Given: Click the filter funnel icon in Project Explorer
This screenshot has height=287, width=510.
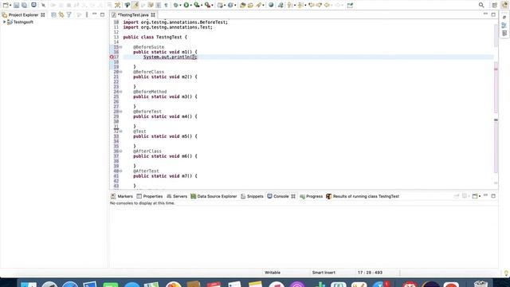Looking at the screenshot, I should 69,15.
